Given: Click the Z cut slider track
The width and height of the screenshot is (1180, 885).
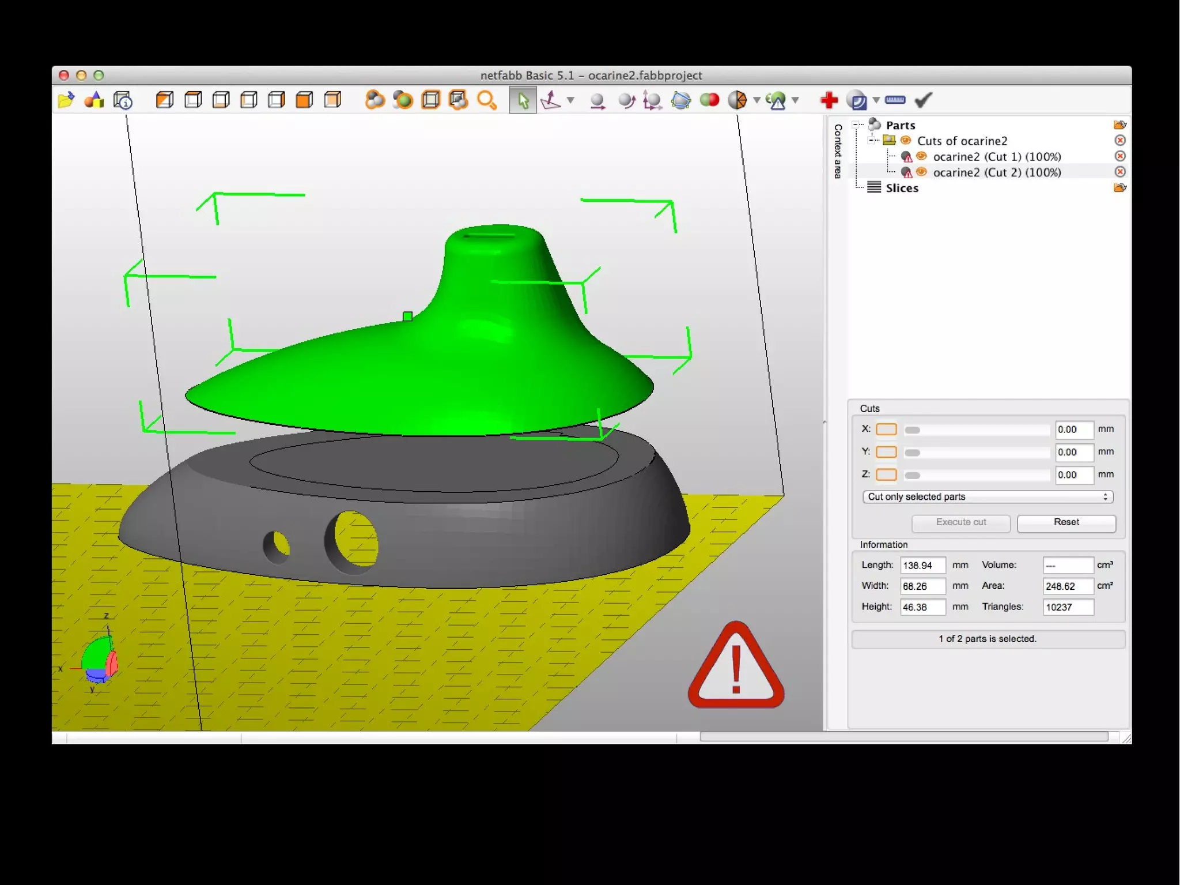Looking at the screenshot, I should [977, 475].
